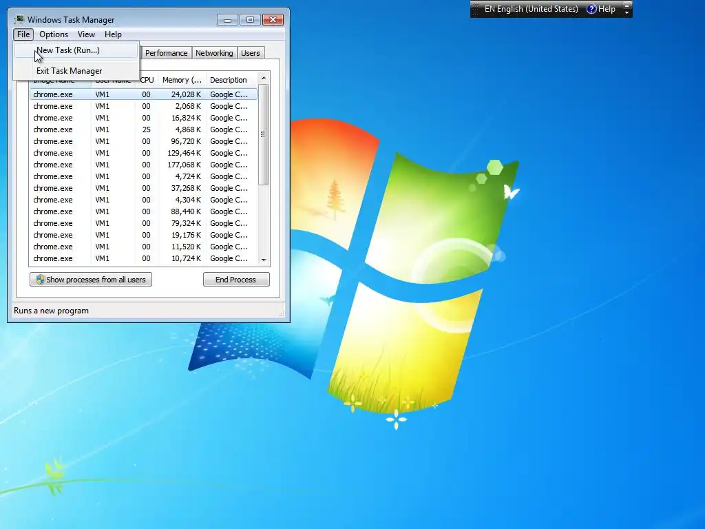Click EN English (United States) language indicator
The height and width of the screenshot is (529, 705).
tap(531, 9)
